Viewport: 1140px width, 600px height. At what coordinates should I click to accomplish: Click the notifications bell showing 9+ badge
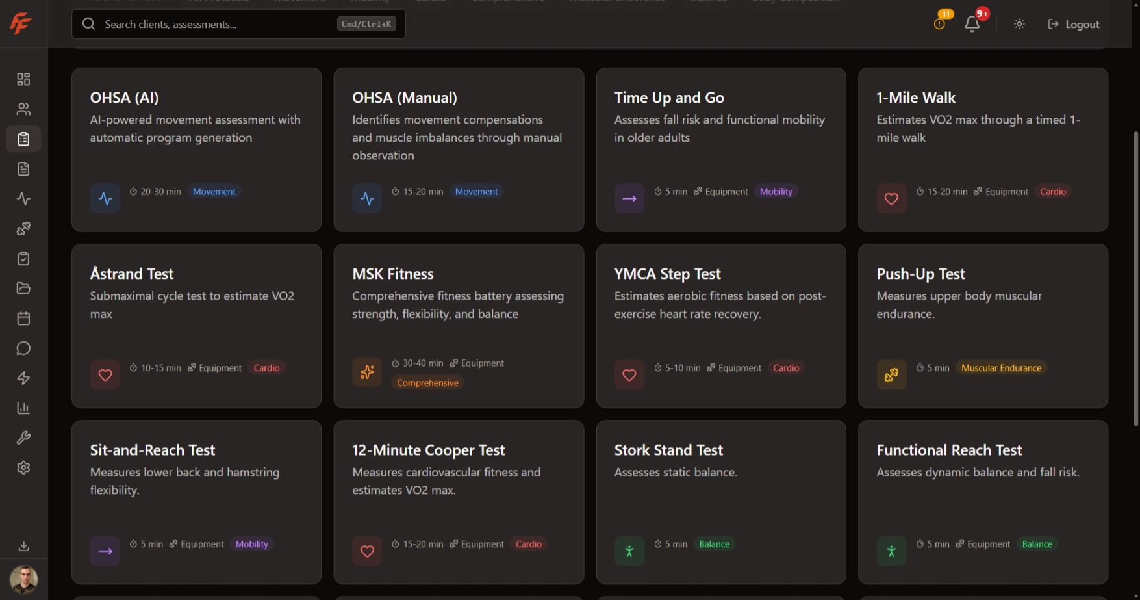972,23
